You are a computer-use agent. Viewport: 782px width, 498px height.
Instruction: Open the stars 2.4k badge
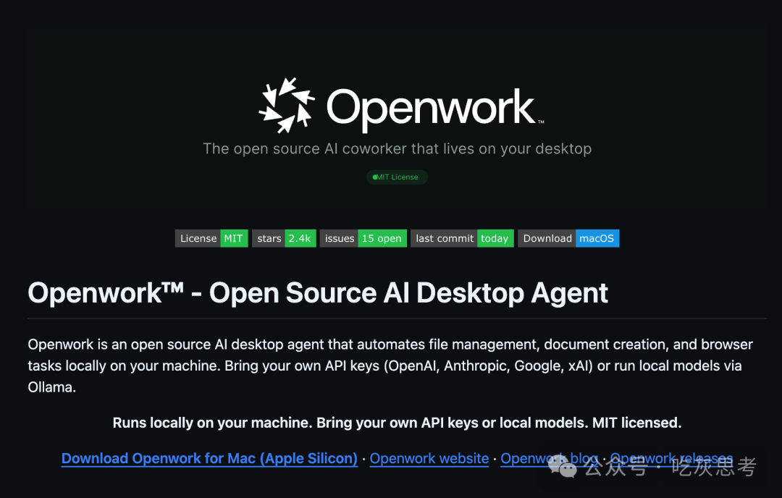[x=284, y=238]
